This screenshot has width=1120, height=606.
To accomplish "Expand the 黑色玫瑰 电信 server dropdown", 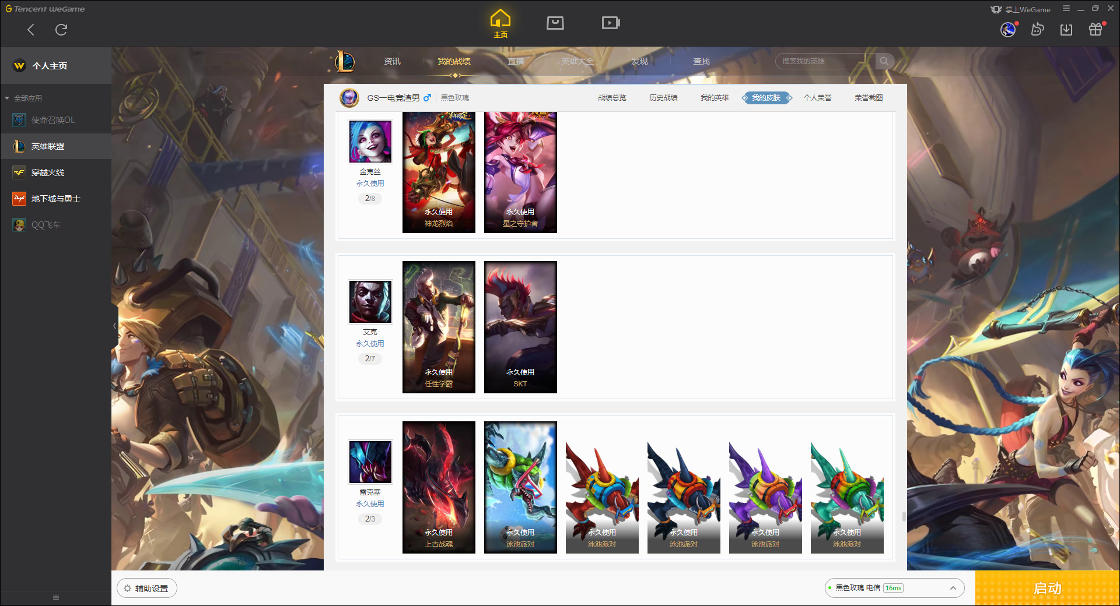I will pos(894,588).
